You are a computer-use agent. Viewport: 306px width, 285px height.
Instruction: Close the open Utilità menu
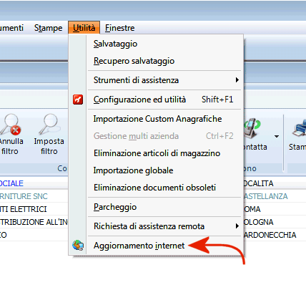click(84, 28)
